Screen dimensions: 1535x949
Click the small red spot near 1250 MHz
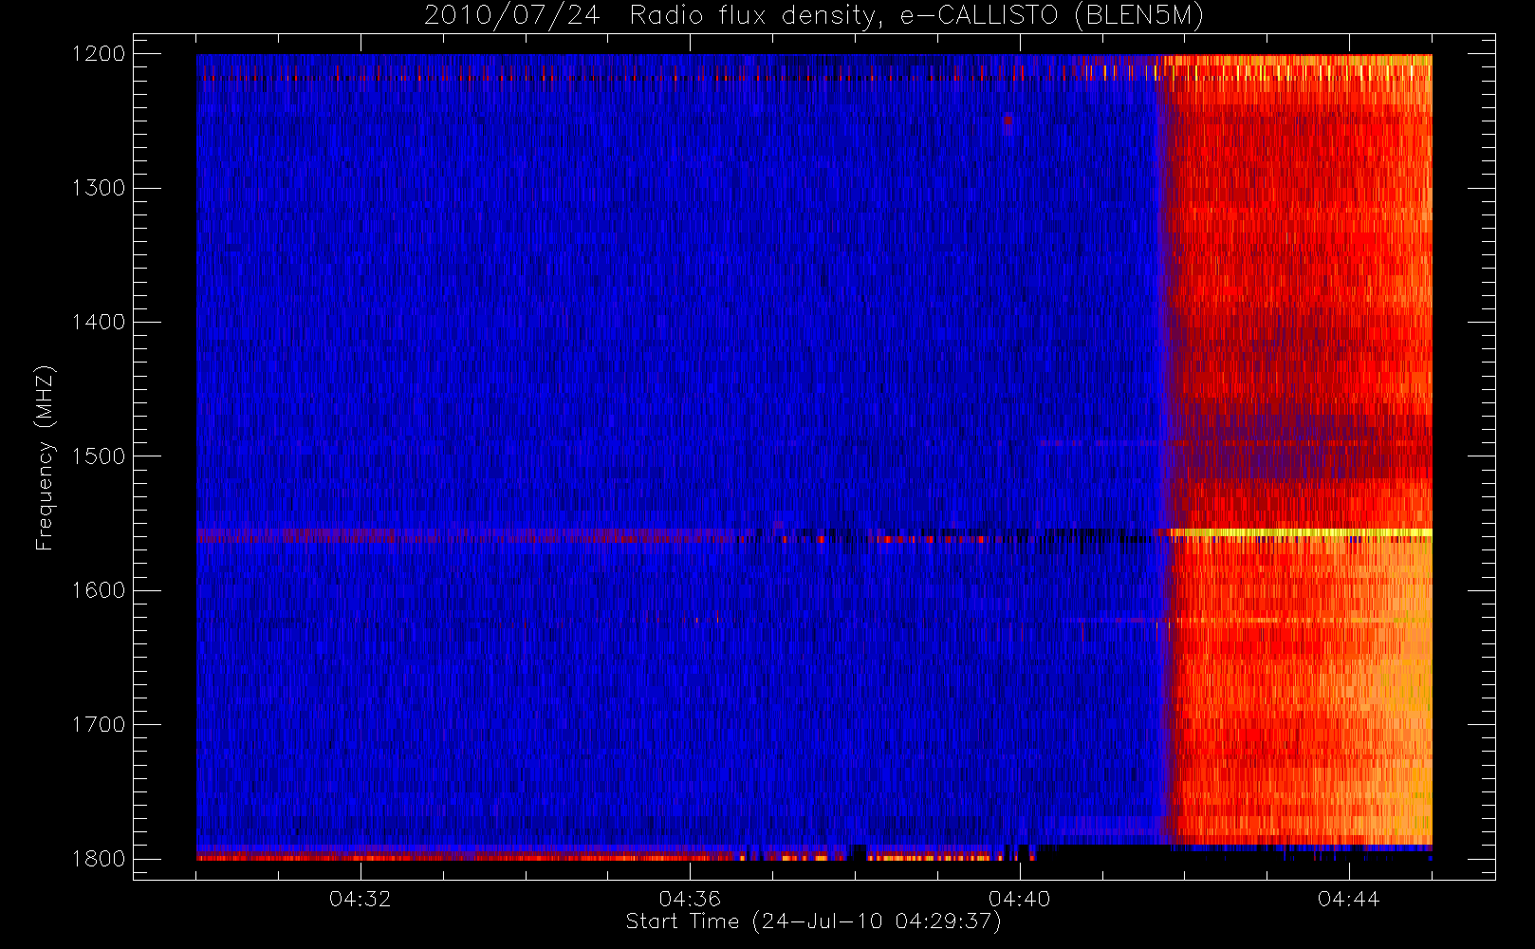pos(1008,121)
